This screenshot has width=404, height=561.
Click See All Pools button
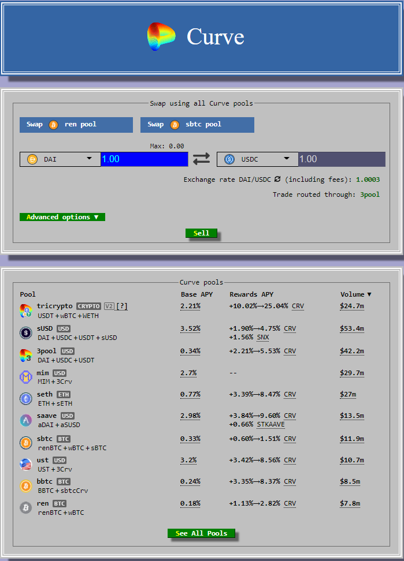point(201,533)
